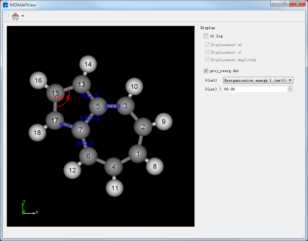Toggle the Displacement s0 checkbox
308x241 pixels.
[x=207, y=45]
